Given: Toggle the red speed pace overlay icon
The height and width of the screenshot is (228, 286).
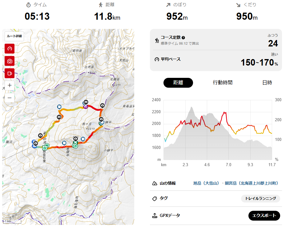Looking at the screenshot, I should [10, 49].
